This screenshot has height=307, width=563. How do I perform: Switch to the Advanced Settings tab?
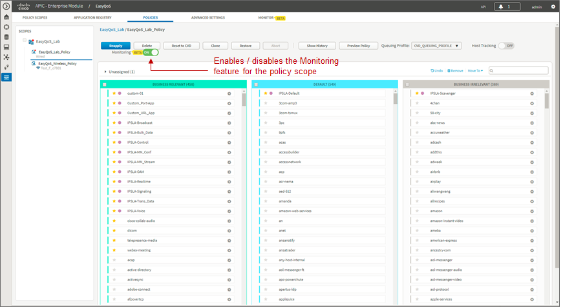(x=208, y=17)
